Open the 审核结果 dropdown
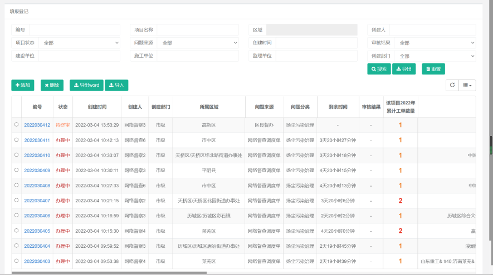 point(435,43)
